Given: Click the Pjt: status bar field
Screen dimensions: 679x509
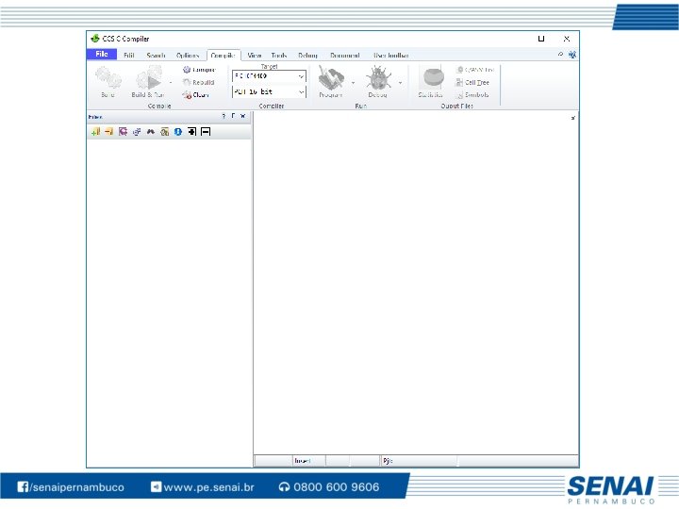Looking at the screenshot, I should [x=419, y=461].
